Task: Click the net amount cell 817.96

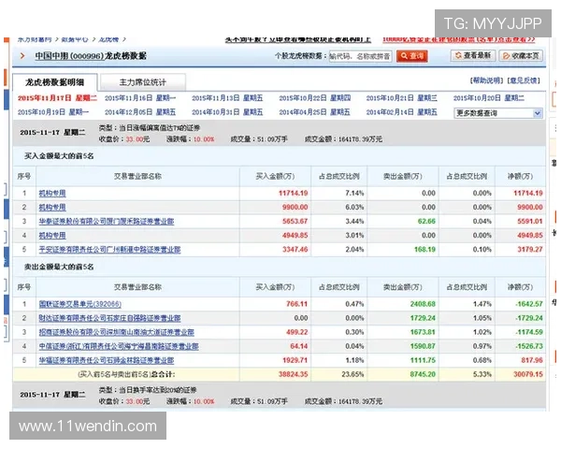Action: pyautogui.click(x=532, y=360)
